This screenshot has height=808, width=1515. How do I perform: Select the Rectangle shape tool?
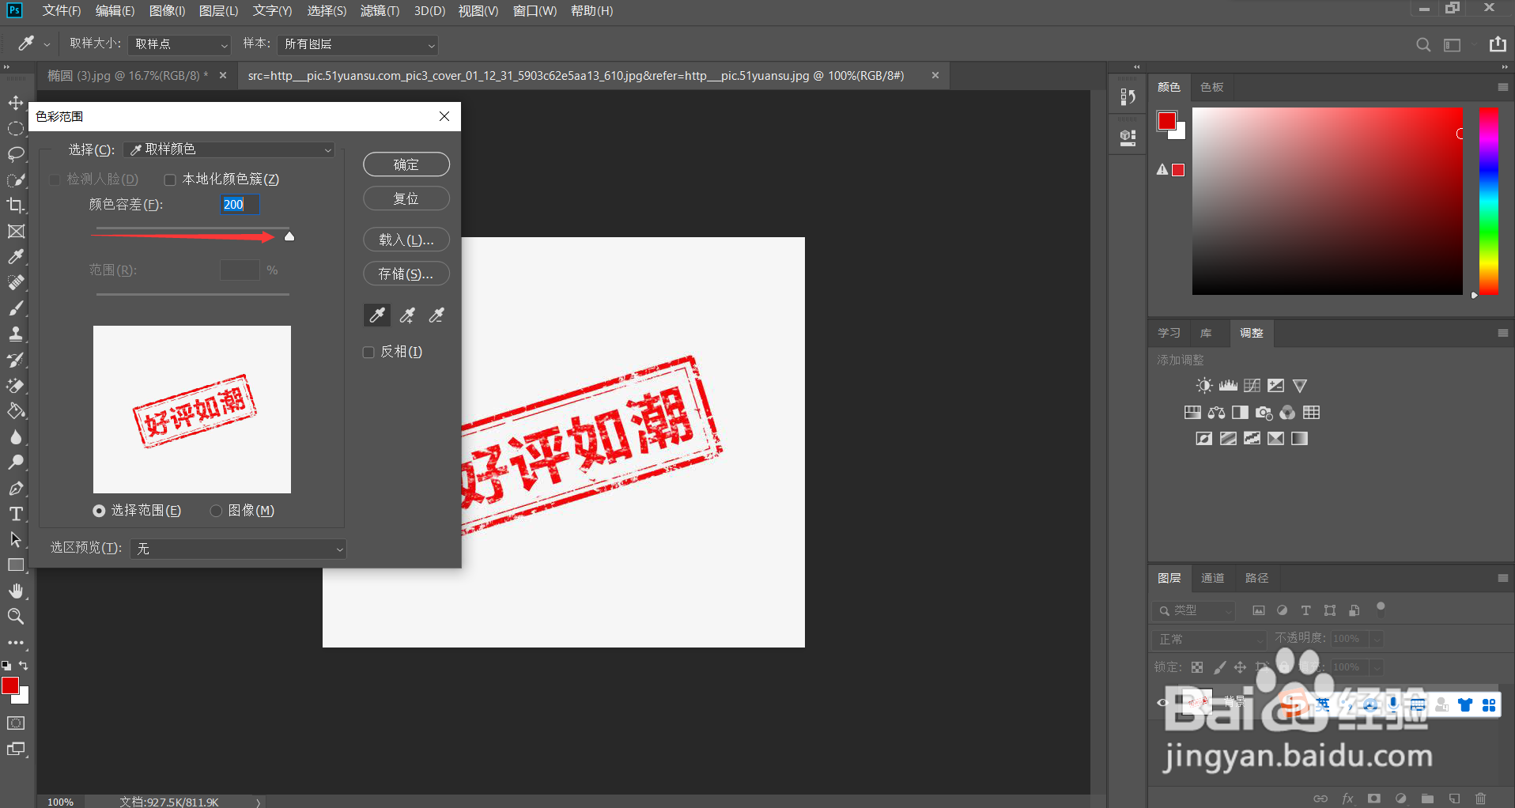[x=16, y=565]
